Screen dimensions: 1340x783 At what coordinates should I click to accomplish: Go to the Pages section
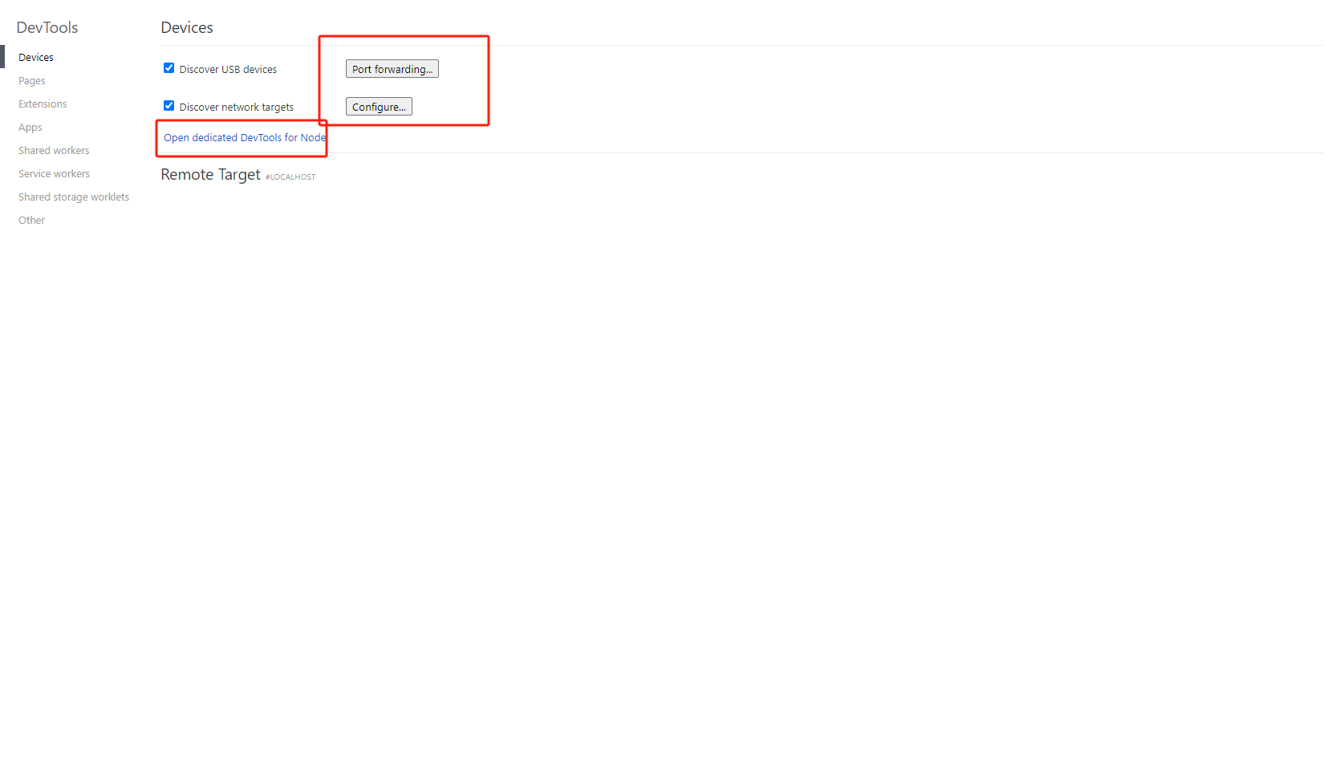[32, 81]
